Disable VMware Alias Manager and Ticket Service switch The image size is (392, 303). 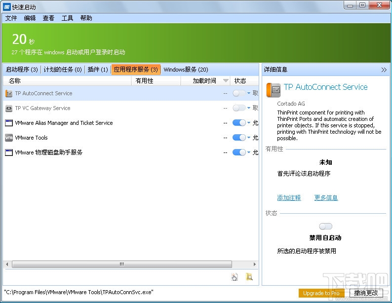pos(239,123)
